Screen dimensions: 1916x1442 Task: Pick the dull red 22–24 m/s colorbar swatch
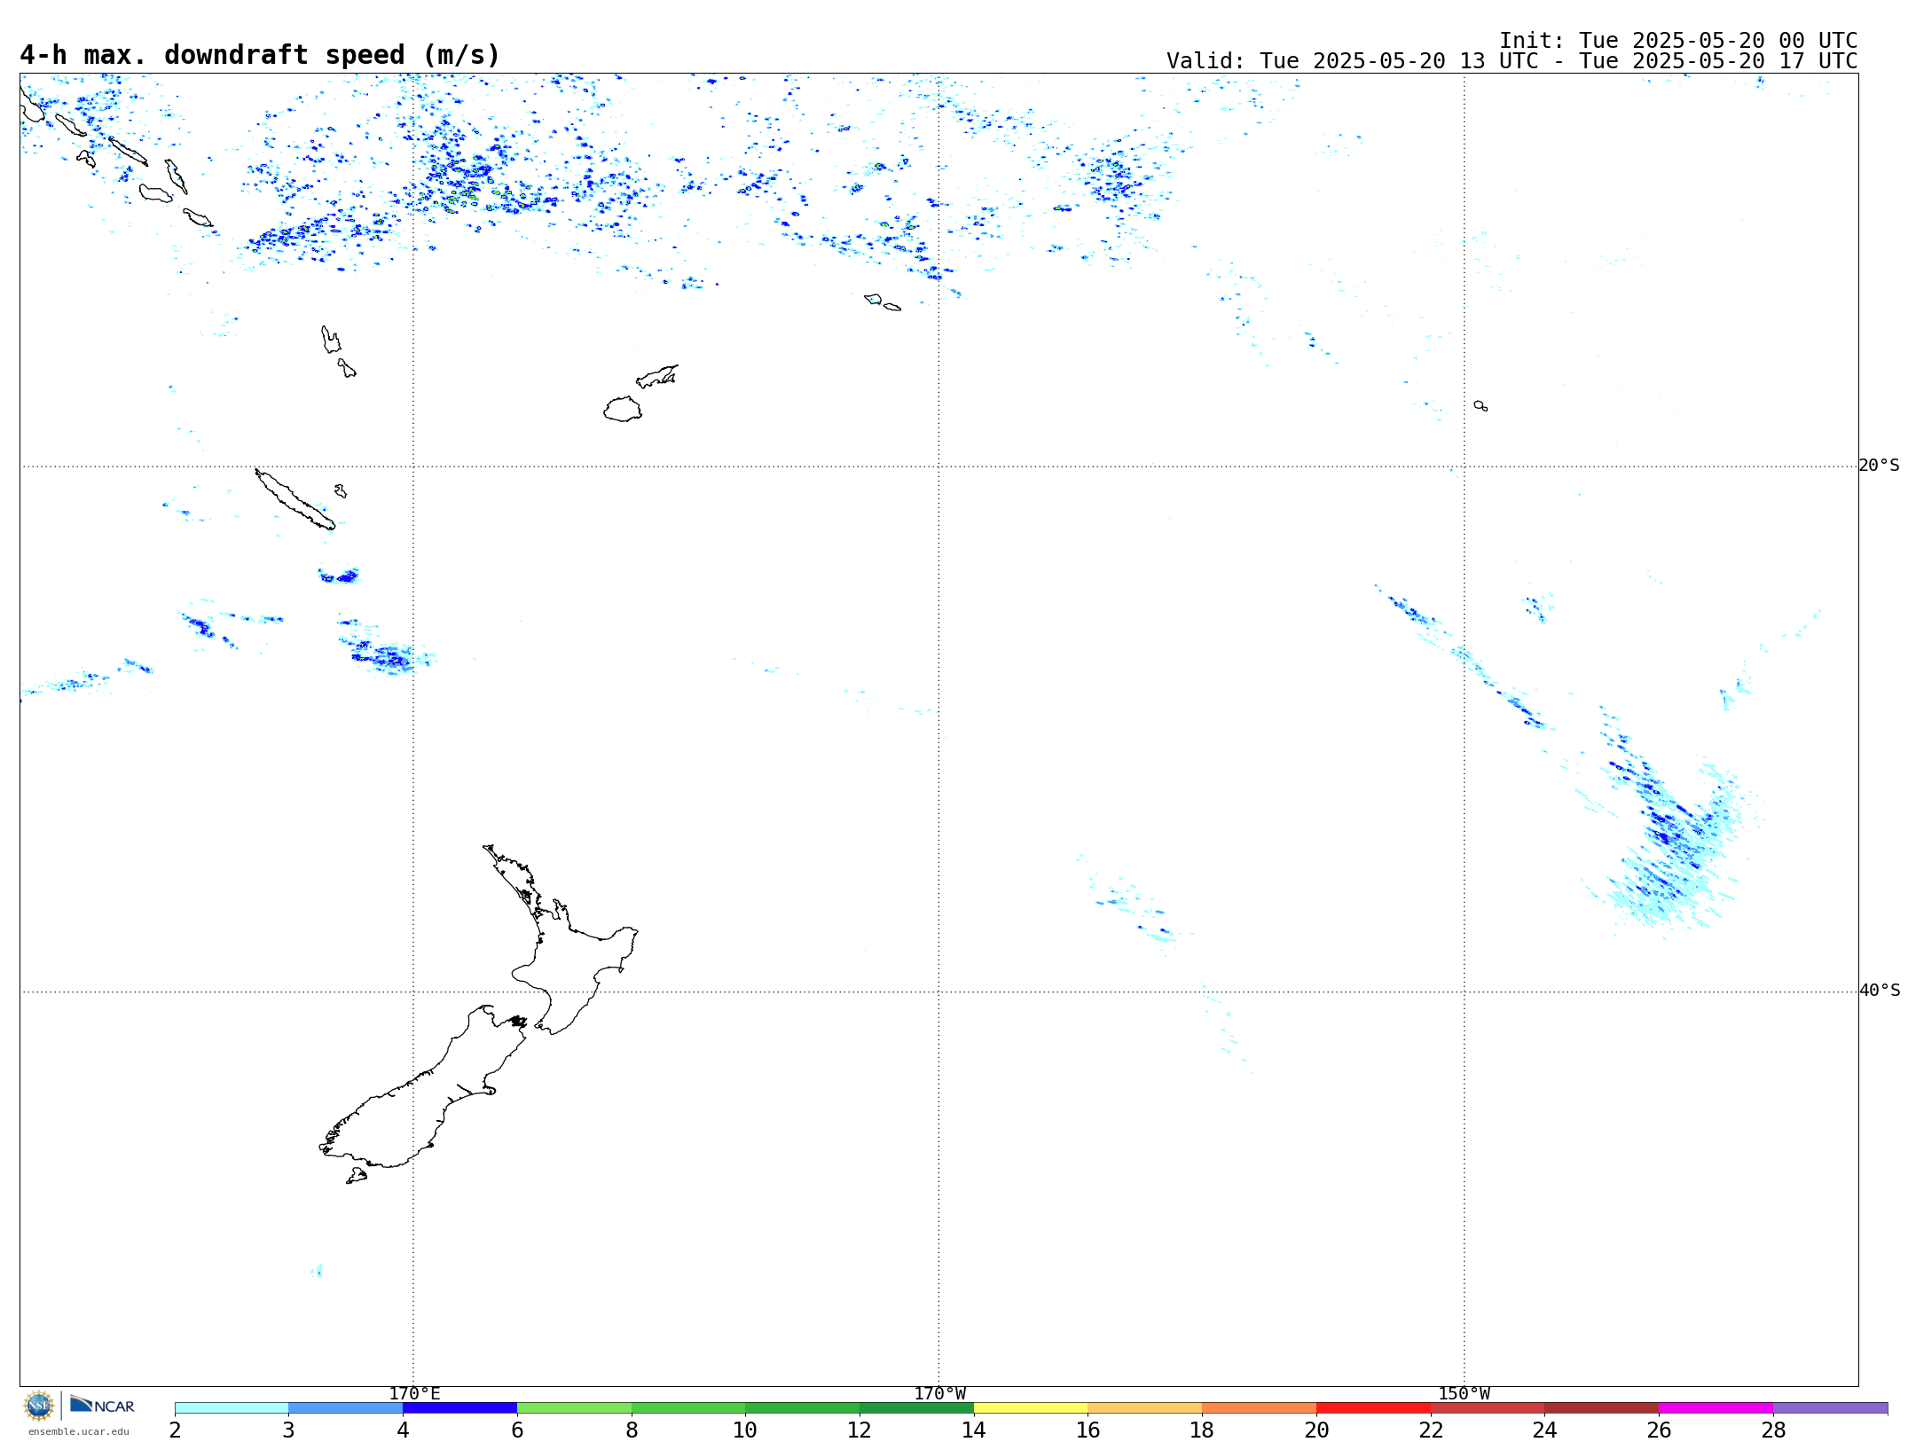point(1488,1407)
